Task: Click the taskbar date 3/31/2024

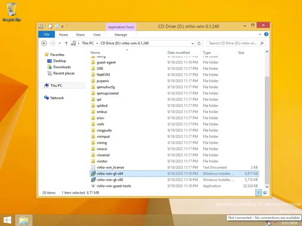Action: [x=289, y=223]
